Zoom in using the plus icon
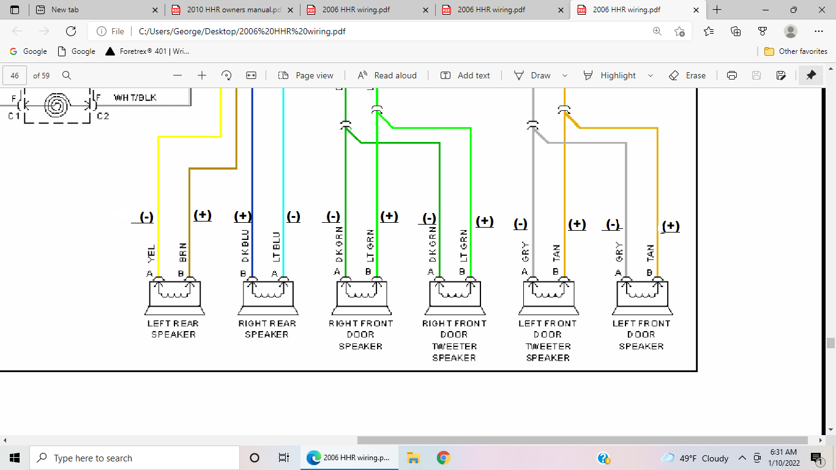Screen dimensions: 836x470 pos(202,75)
